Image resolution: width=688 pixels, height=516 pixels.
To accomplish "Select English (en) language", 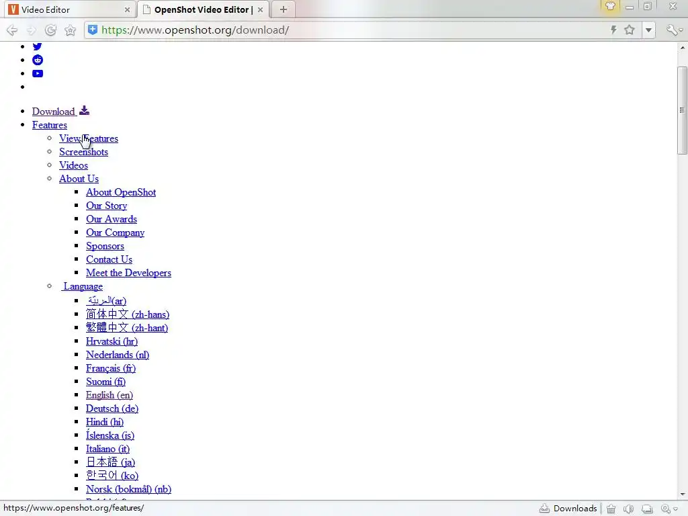I will click(x=110, y=395).
